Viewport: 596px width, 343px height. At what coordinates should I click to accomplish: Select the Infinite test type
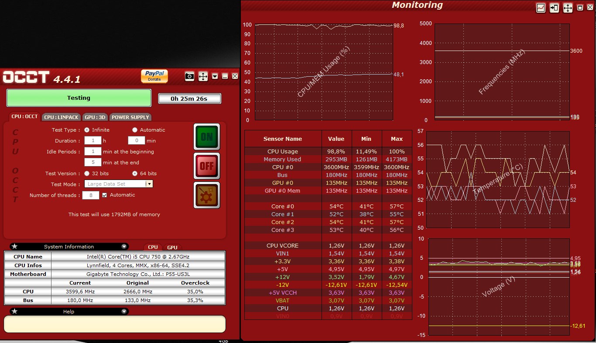pyautogui.click(x=87, y=130)
